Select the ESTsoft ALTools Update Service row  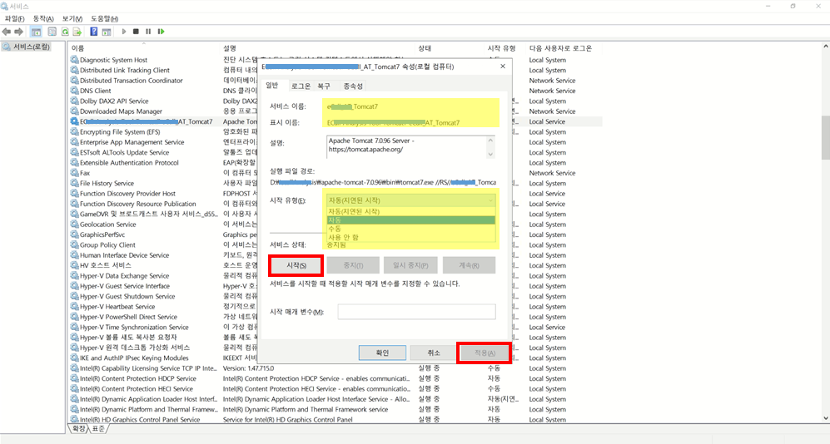124,152
